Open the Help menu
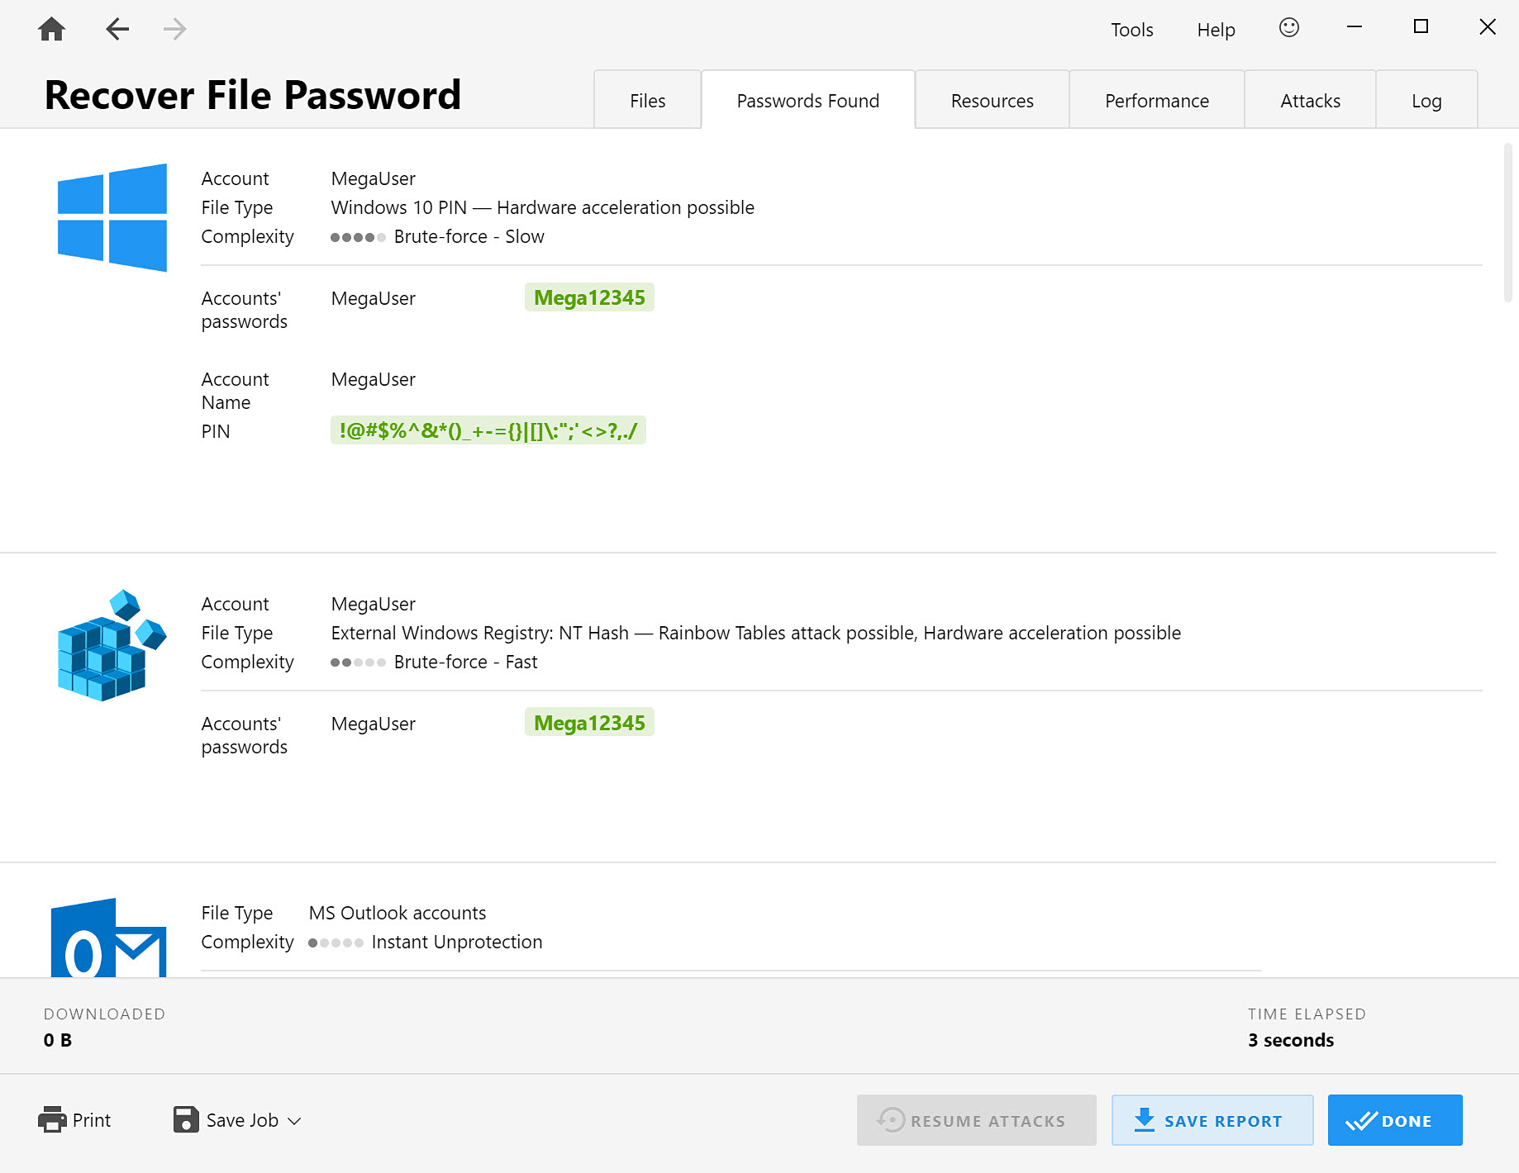This screenshot has width=1519, height=1173. [1215, 29]
